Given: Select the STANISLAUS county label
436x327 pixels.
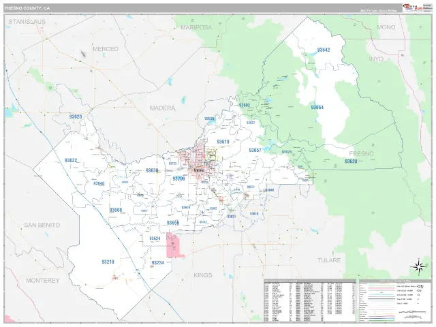Looking at the screenshot, I should point(27,22).
